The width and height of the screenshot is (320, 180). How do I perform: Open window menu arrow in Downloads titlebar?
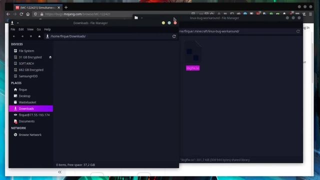(18, 23)
